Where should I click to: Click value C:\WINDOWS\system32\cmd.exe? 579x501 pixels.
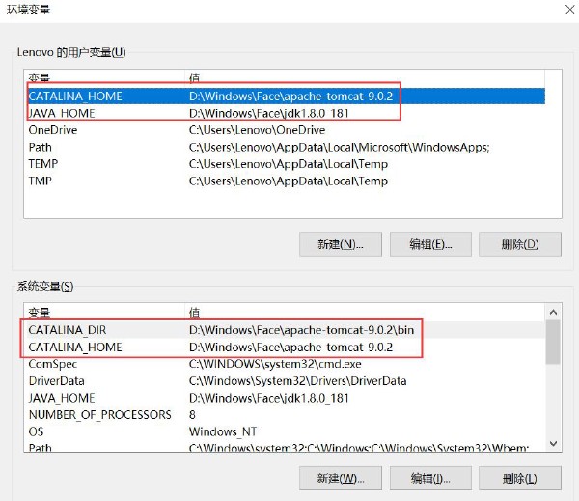coord(275,364)
